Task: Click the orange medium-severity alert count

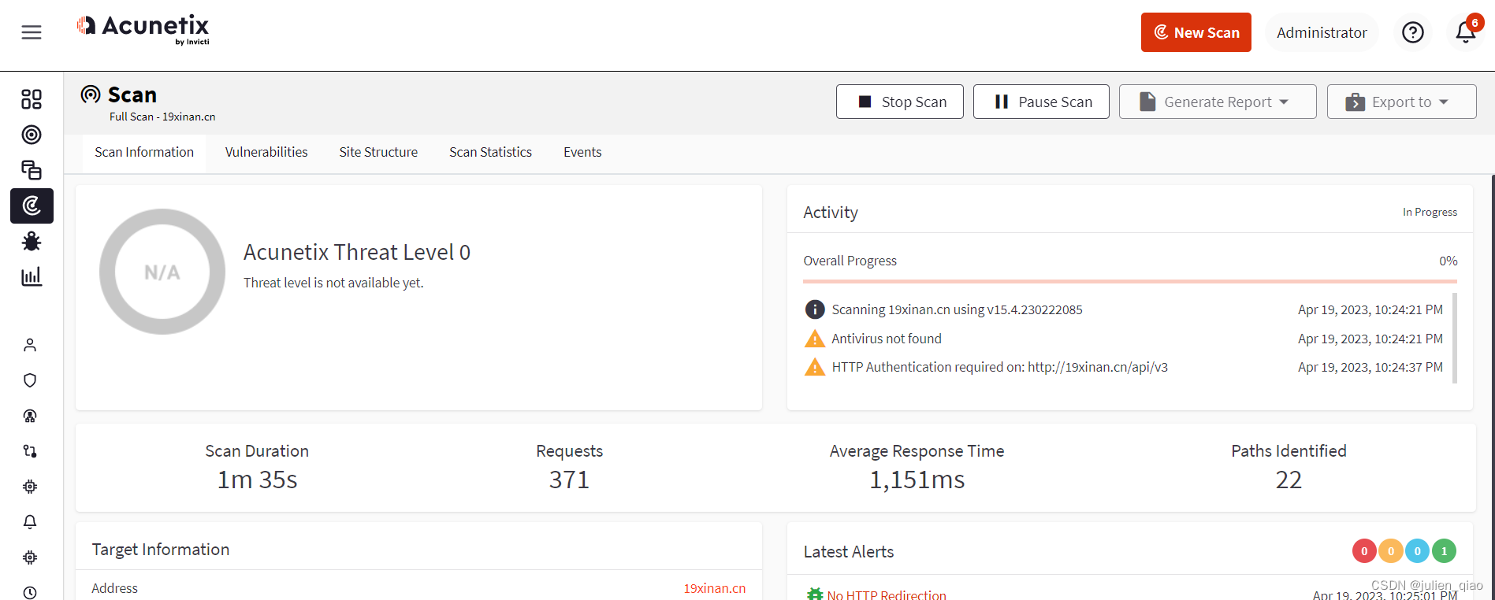Action: pyautogui.click(x=1391, y=551)
